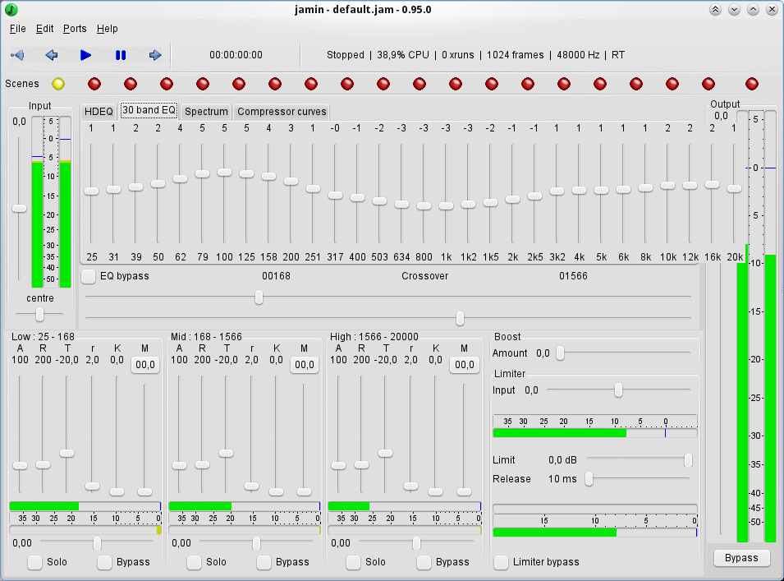Toggle Bypass for the Low band
The height and width of the screenshot is (581, 784).
pos(104,562)
